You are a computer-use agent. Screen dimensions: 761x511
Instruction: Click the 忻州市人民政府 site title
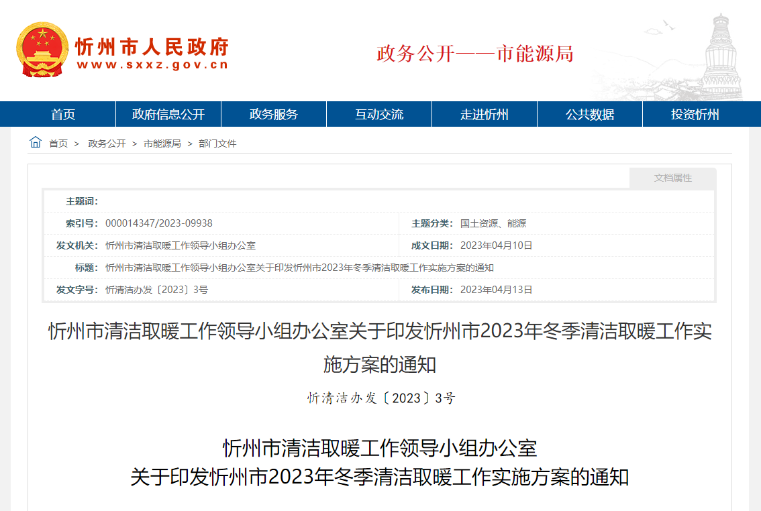(x=152, y=47)
